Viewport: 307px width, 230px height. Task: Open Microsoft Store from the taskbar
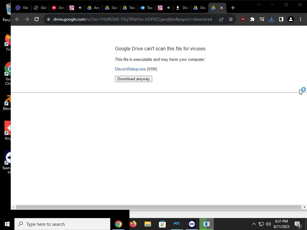pyautogui.click(x=162, y=224)
